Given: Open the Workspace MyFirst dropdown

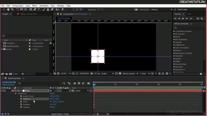Looking at the screenshot, I should (x=162, y=10).
